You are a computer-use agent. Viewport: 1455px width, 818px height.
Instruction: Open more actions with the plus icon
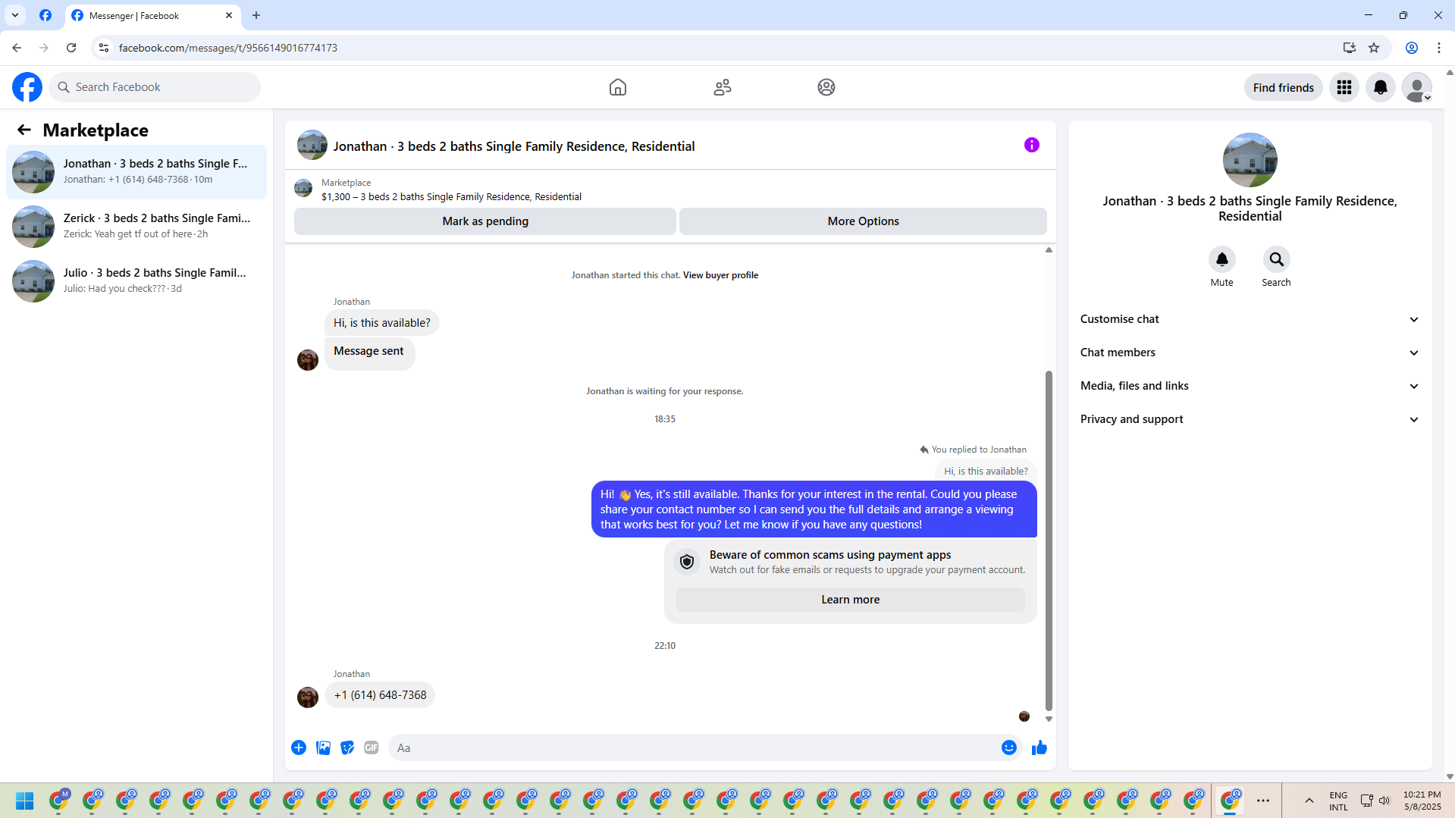[x=299, y=747]
